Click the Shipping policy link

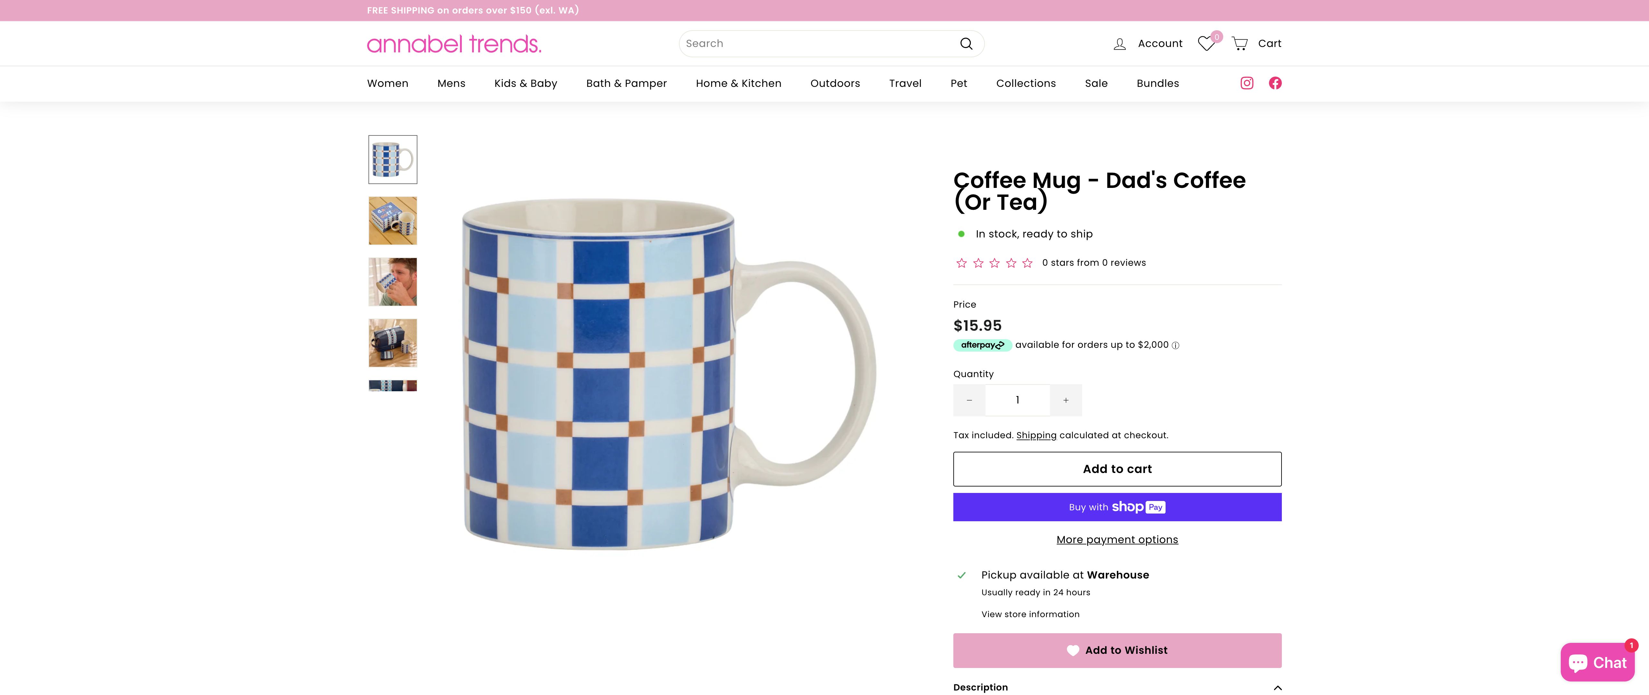(x=1036, y=435)
